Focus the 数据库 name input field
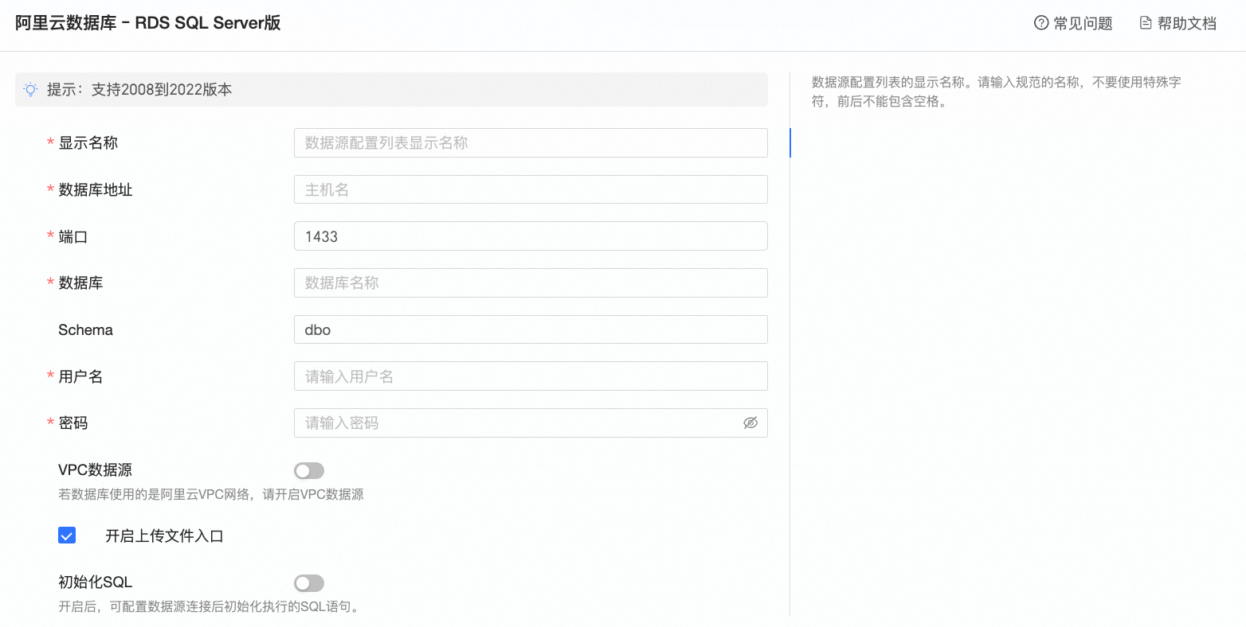This screenshot has width=1246, height=627. (531, 282)
